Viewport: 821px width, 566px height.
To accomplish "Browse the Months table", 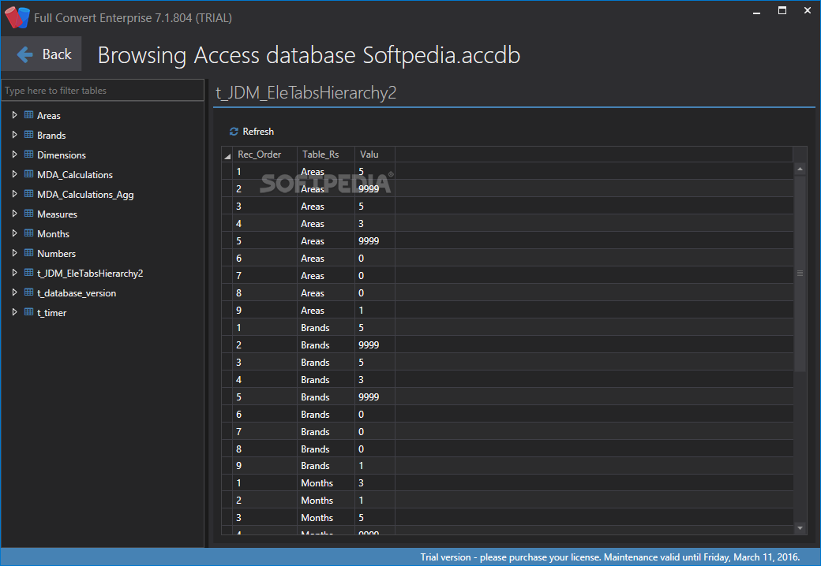I will point(53,234).
